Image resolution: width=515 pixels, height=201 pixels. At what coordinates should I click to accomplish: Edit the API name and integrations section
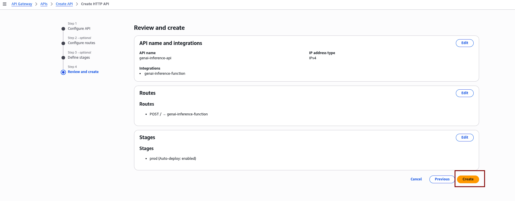464,43
